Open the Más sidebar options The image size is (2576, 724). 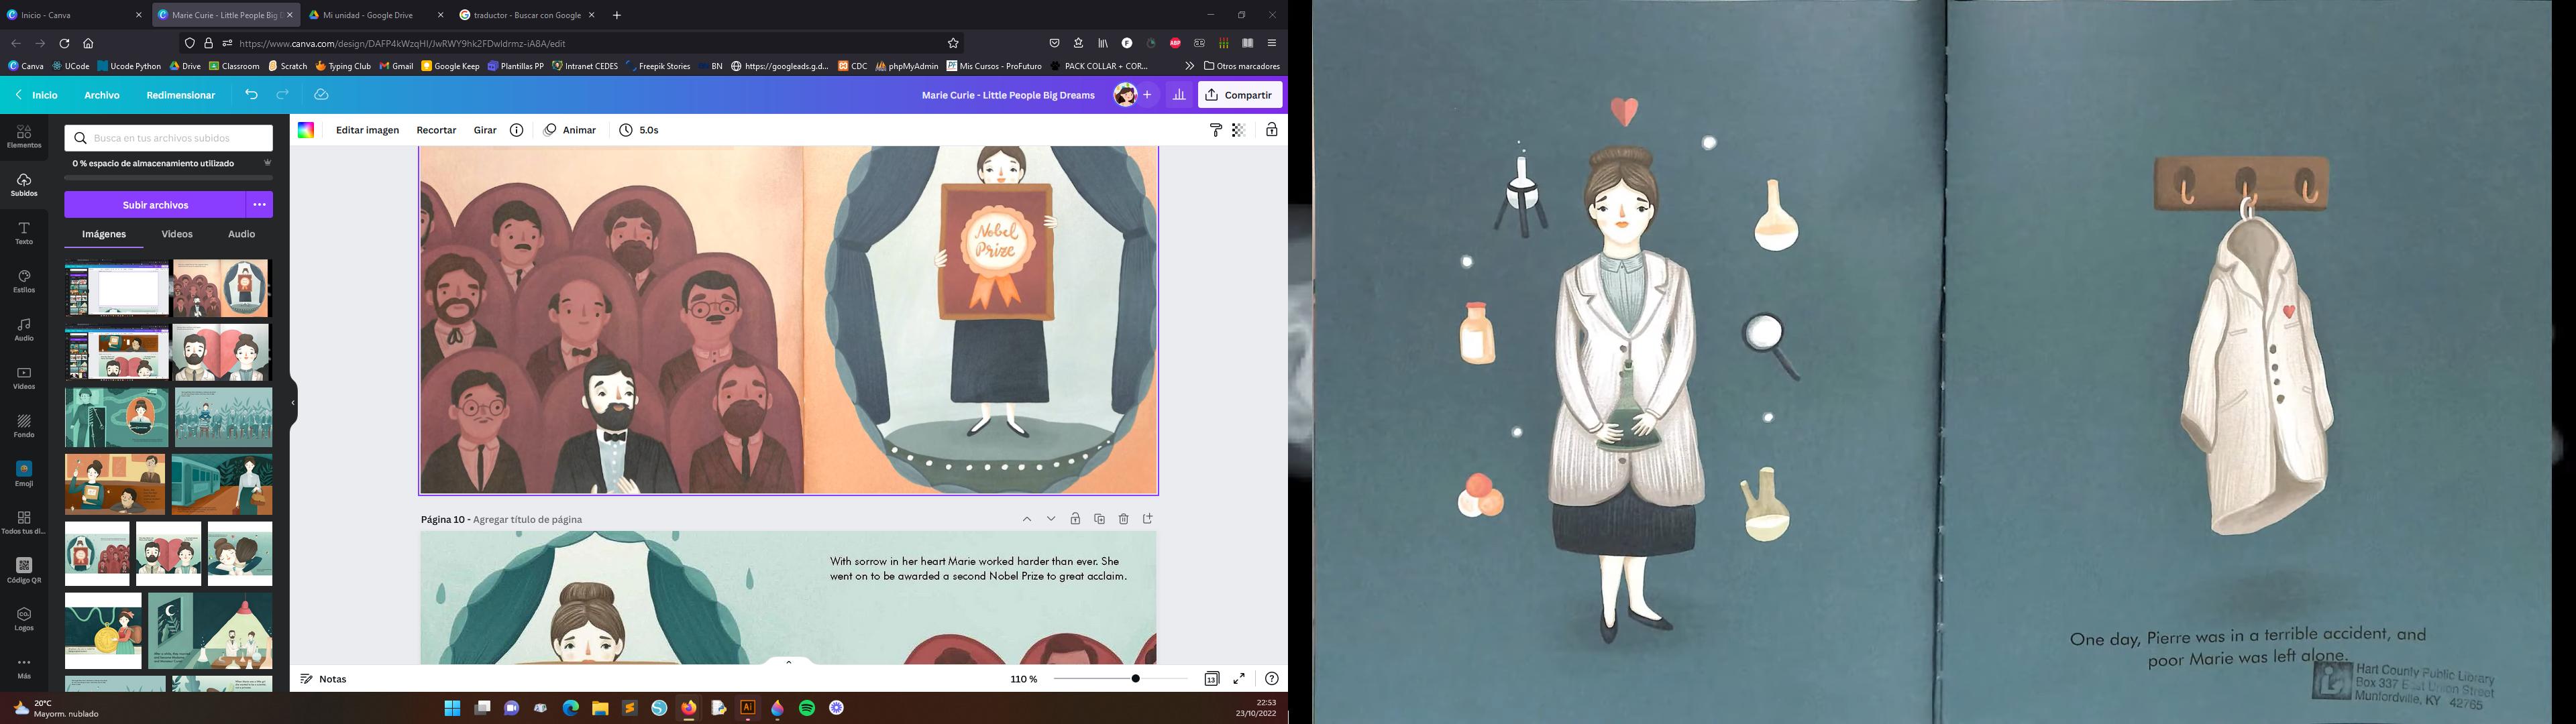24,667
